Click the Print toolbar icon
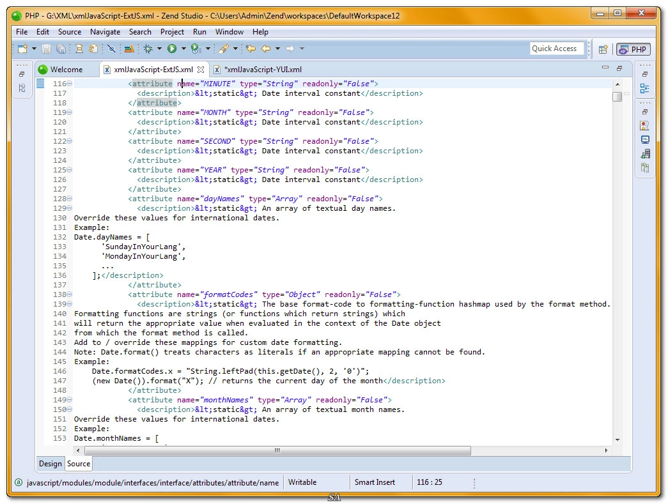Screen dimensions: 668x504 pyautogui.click(x=79, y=49)
